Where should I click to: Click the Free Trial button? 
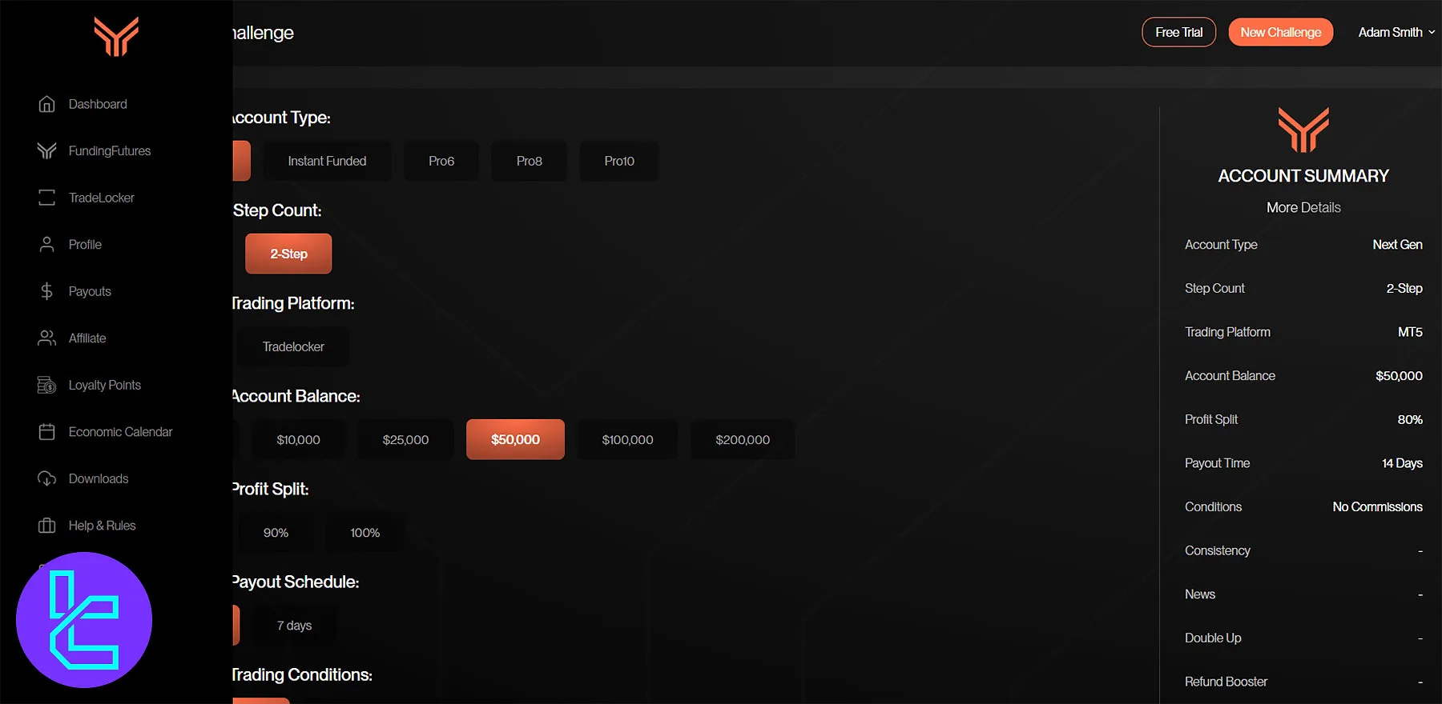pyautogui.click(x=1178, y=32)
